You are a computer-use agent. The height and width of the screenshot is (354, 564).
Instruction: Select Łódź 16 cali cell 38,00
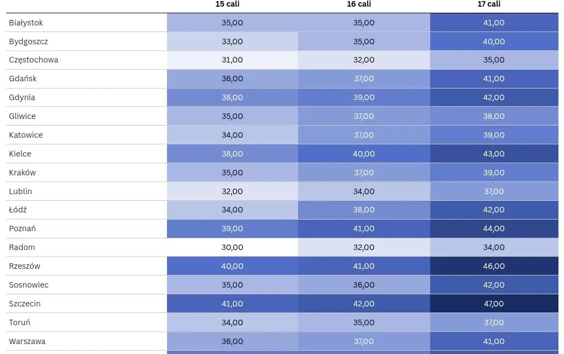364,210
